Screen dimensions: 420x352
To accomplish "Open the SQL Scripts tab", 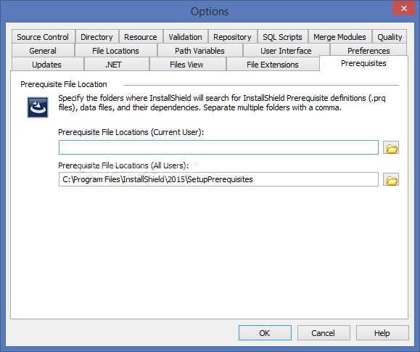I will point(282,37).
